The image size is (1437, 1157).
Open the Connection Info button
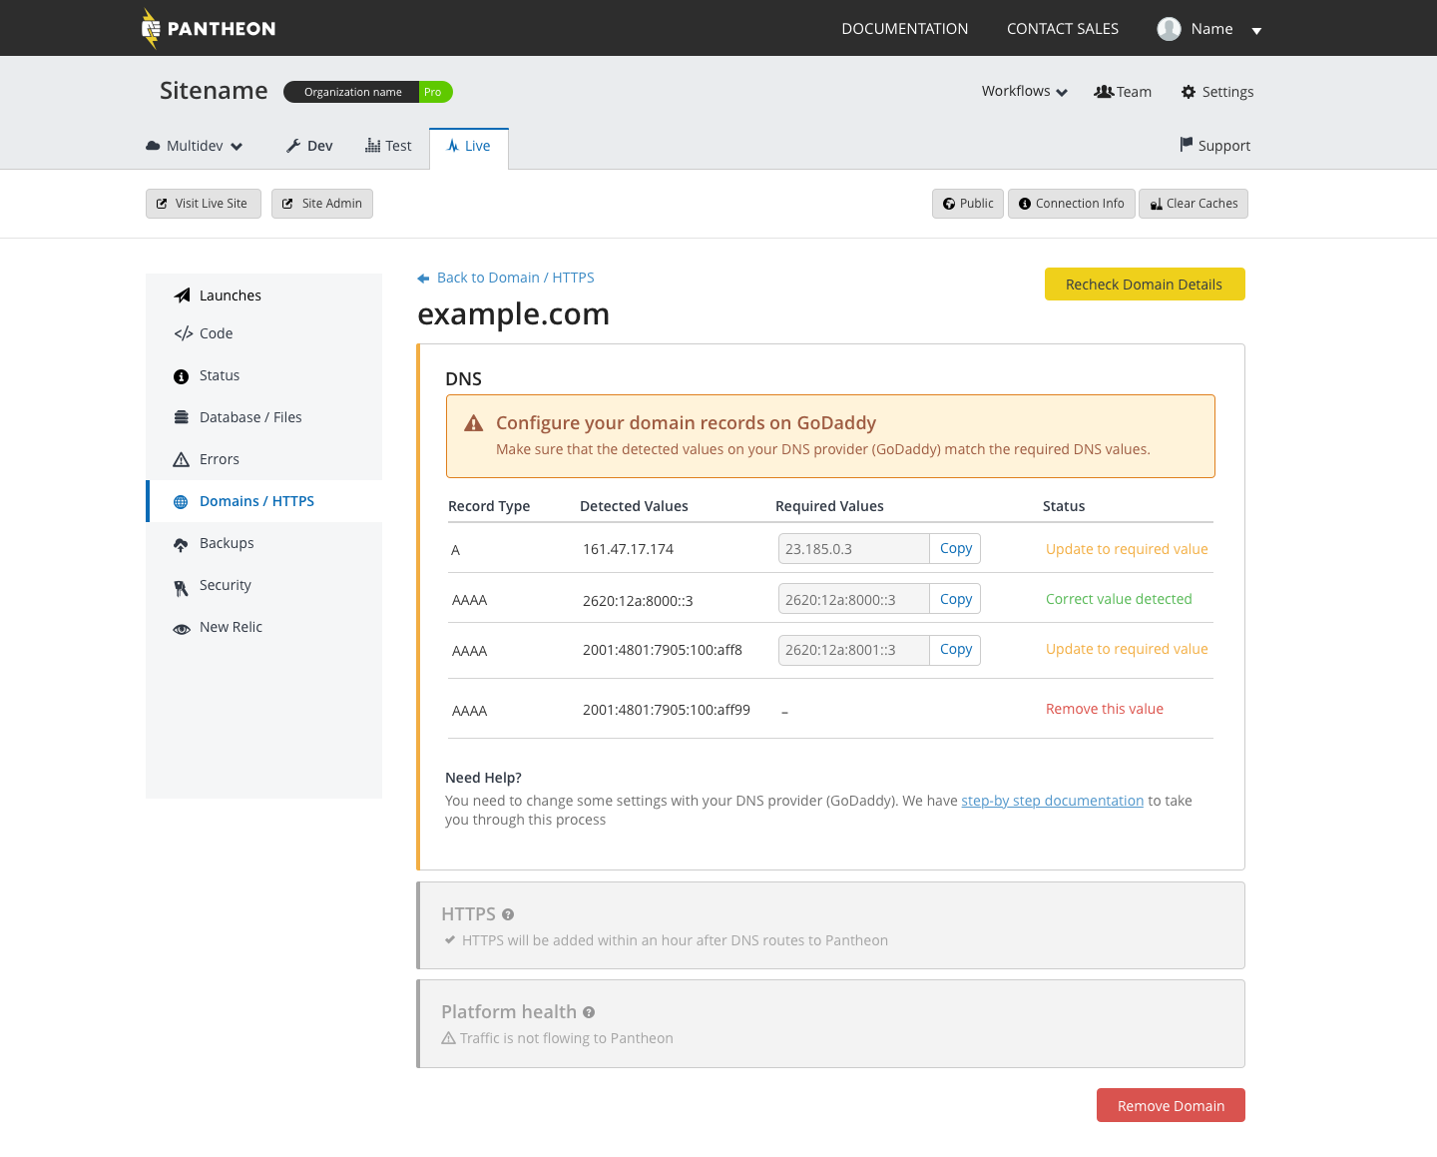coord(1072,204)
